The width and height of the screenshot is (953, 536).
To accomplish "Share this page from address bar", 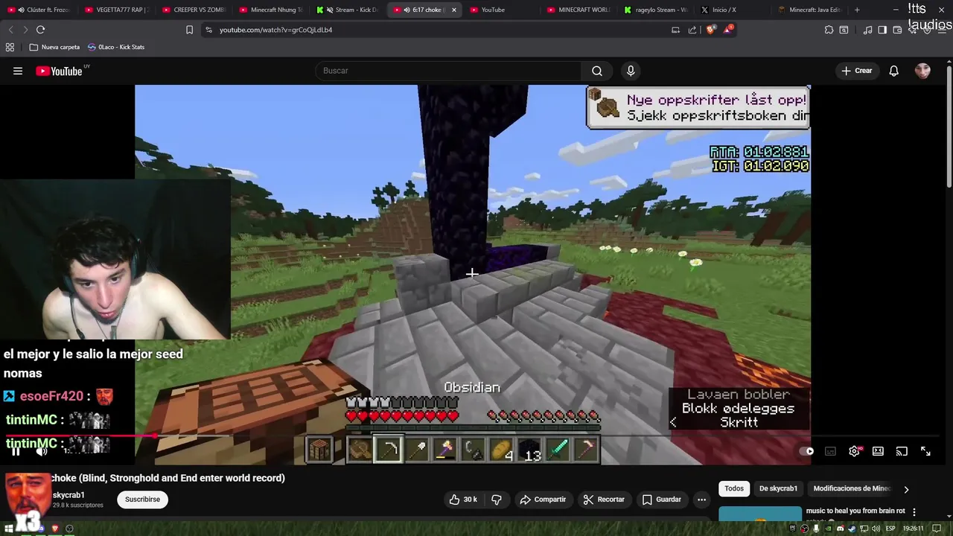I will click(x=692, y=30).
